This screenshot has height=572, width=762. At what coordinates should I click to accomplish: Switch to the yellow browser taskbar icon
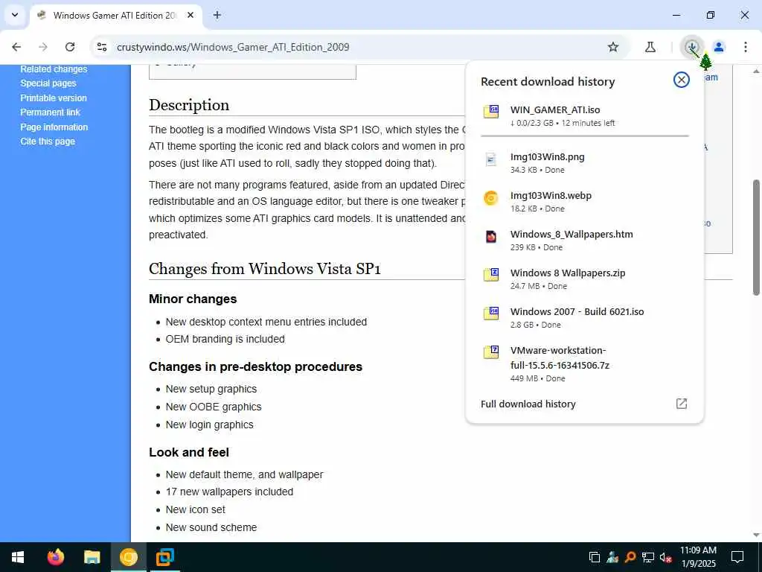point(128,557)
